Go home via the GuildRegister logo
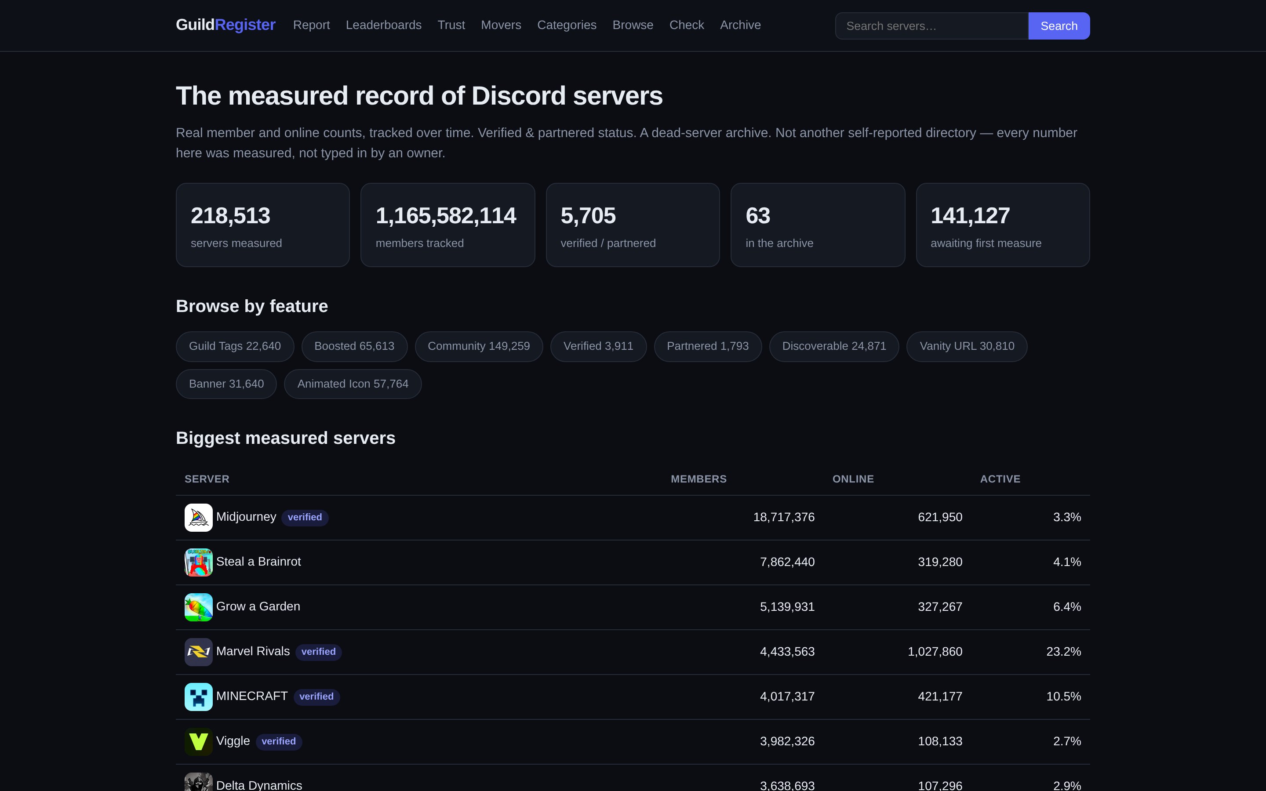This screenshot has width=1266, height=791. (226, 25)
